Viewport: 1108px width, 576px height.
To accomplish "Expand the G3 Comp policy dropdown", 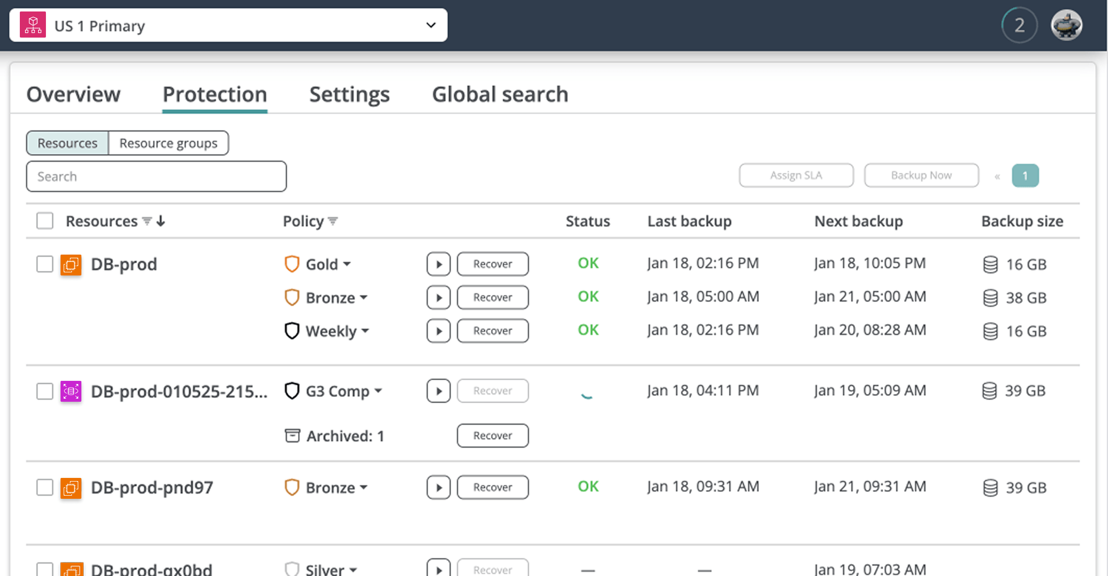I will (x=379, y=391).
